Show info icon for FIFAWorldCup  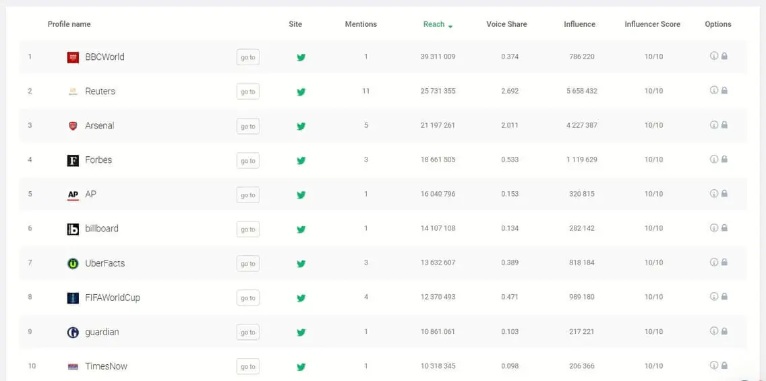713,297
